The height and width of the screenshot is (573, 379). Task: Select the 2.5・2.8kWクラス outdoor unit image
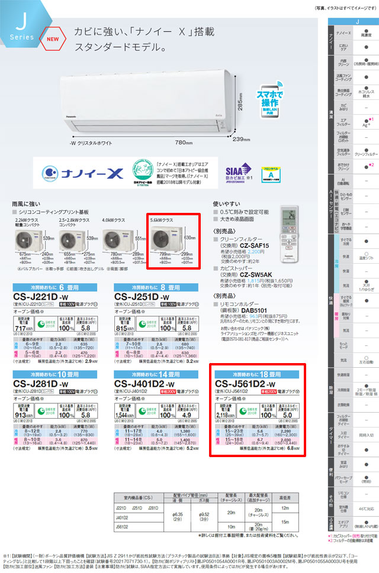point(72,241)
